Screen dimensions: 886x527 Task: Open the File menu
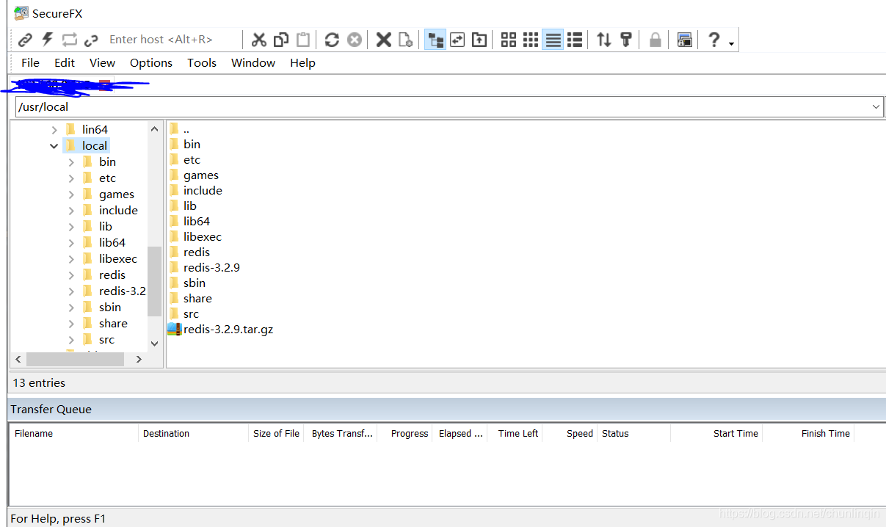click(30, 63)
